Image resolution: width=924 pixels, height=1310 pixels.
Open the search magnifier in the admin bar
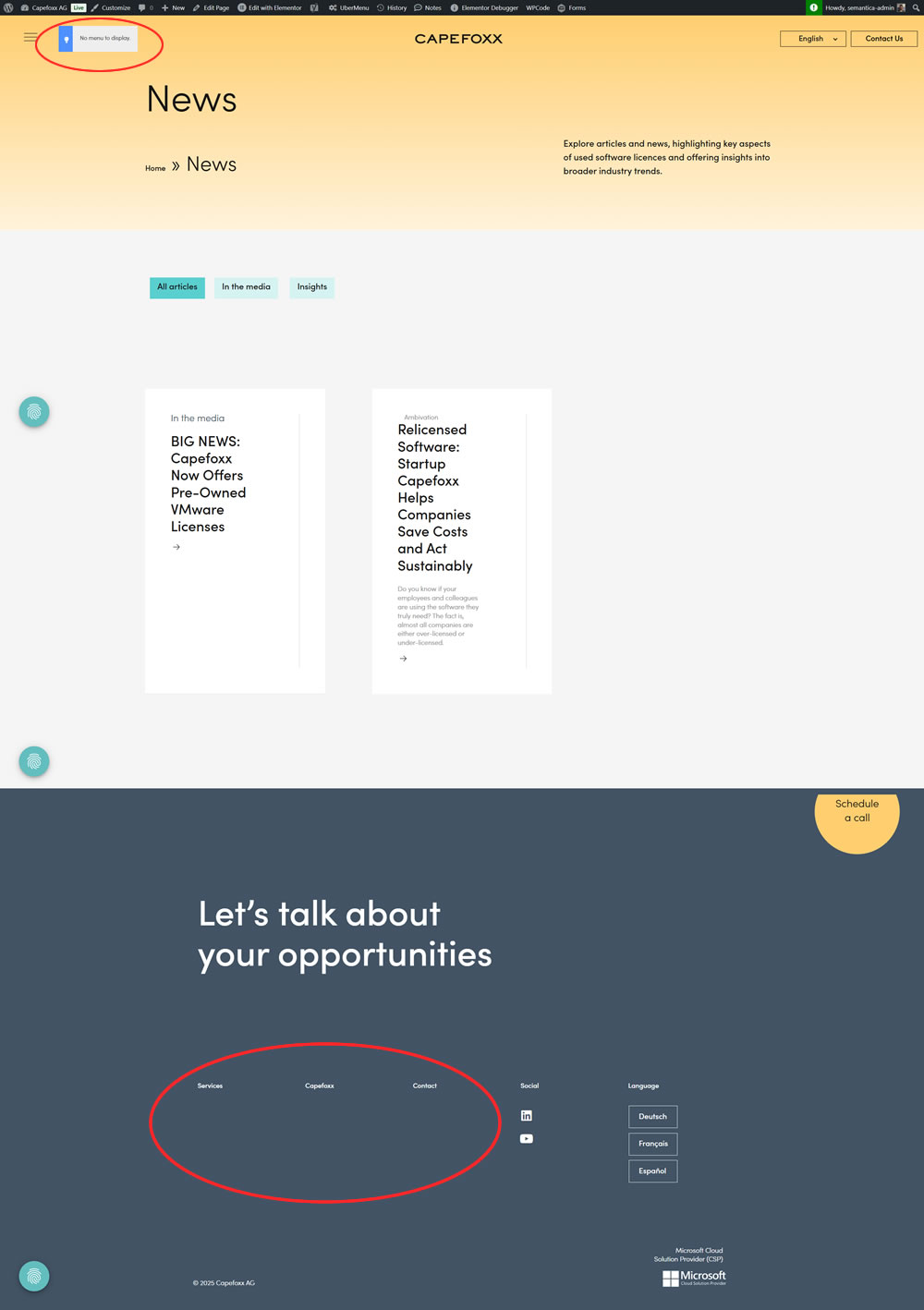point(916,7)
